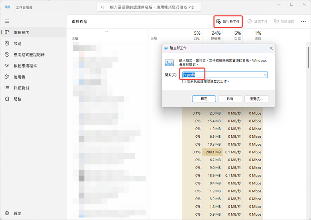Click the 5.9 MB memory cell
311x220 pixels.
click(x=213, y=214)
